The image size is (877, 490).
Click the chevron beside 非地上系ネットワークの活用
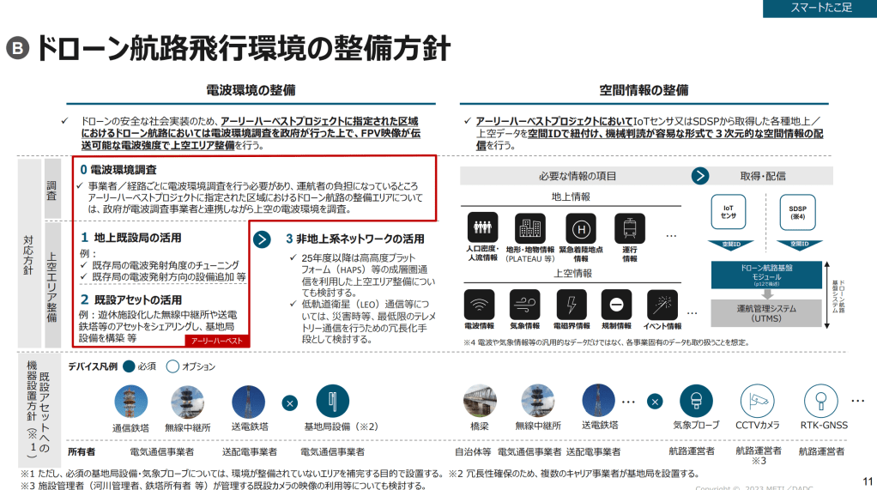click(263, 239)
